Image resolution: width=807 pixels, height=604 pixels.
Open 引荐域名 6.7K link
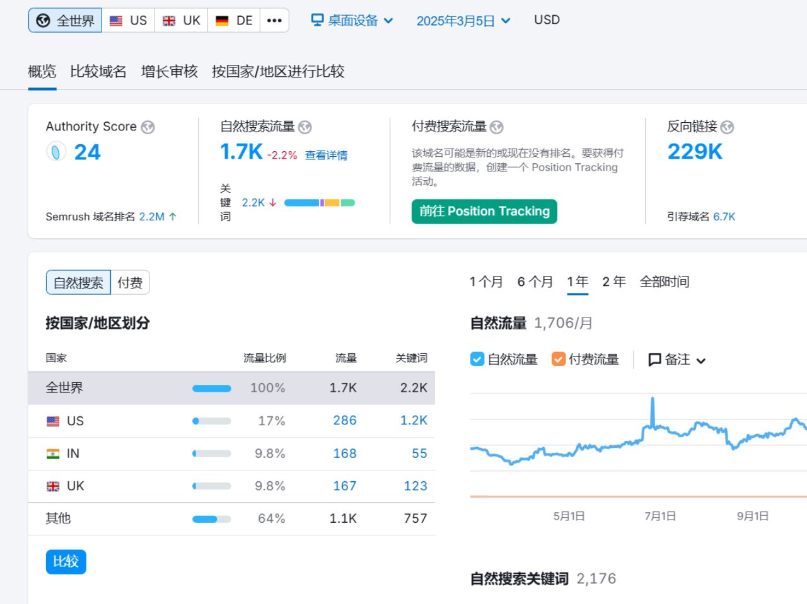(724, 217)
